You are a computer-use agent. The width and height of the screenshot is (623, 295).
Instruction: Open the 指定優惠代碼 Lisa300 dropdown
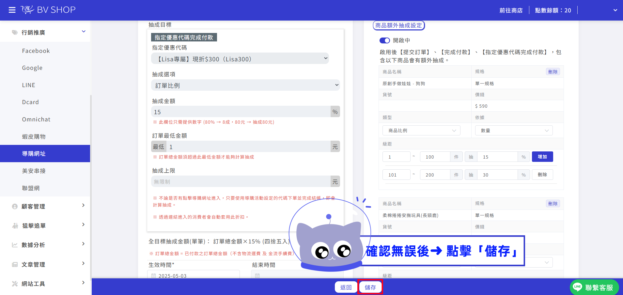click(240, 59)
